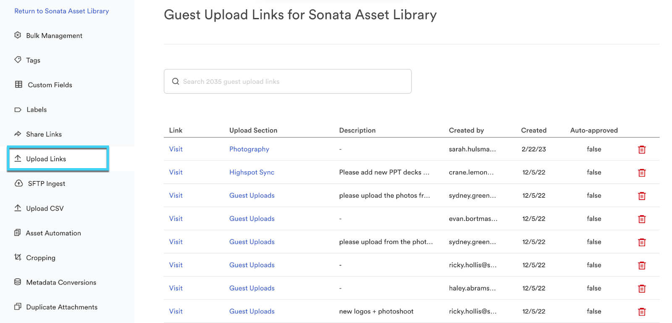Click the Bulk Management gear icon
672x323 pixels.
[x=18, y=35]
